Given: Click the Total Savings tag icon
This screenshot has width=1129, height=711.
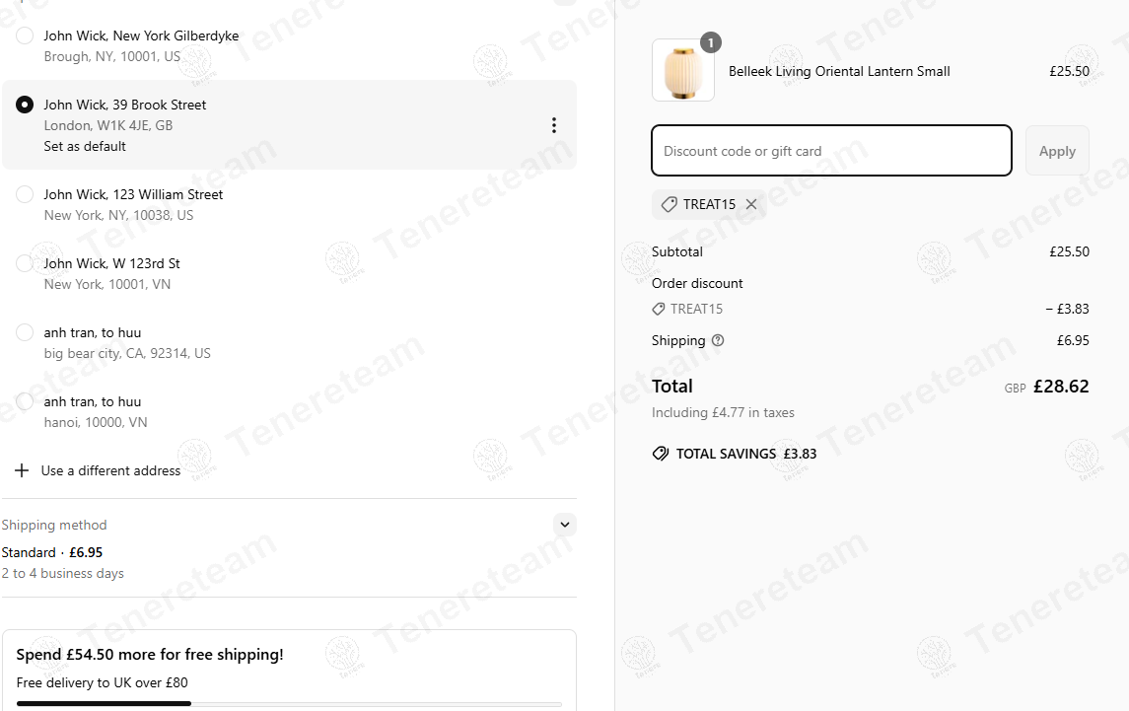Looking at the screenshot, I should pyautogui.click(x=661, y=454).
